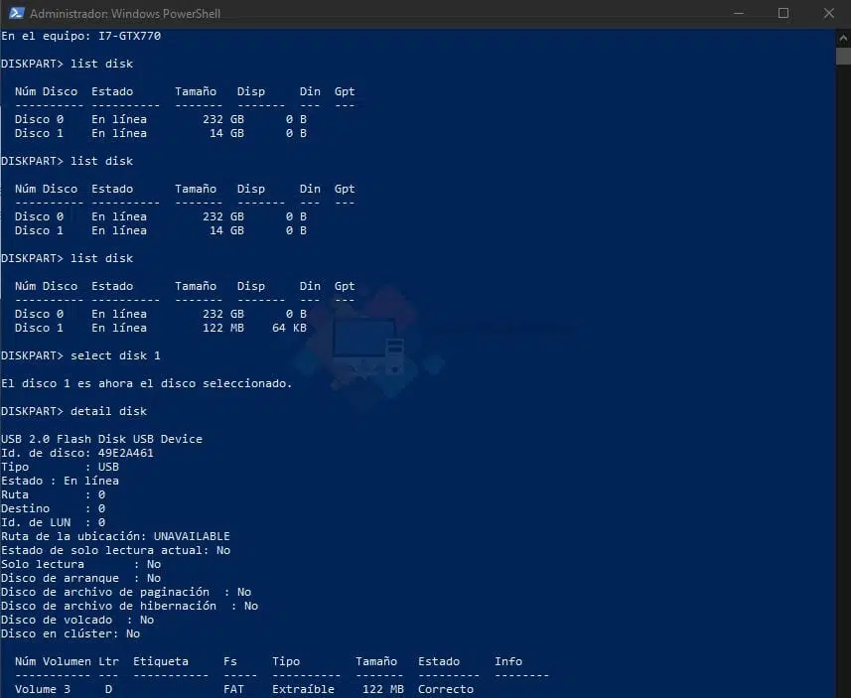Click the 'Id. de LUN : 0' line
This screenshot has width=851, height=698.
click(x=54, y=522)
